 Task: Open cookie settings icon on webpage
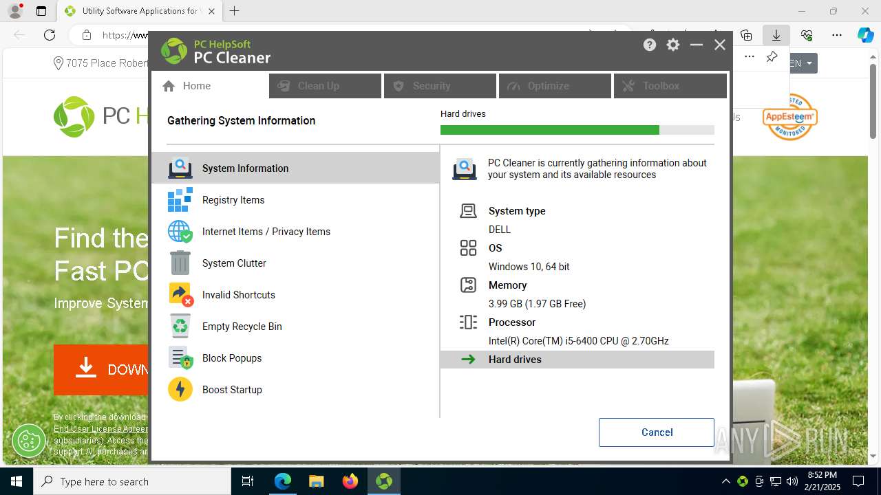29,441
